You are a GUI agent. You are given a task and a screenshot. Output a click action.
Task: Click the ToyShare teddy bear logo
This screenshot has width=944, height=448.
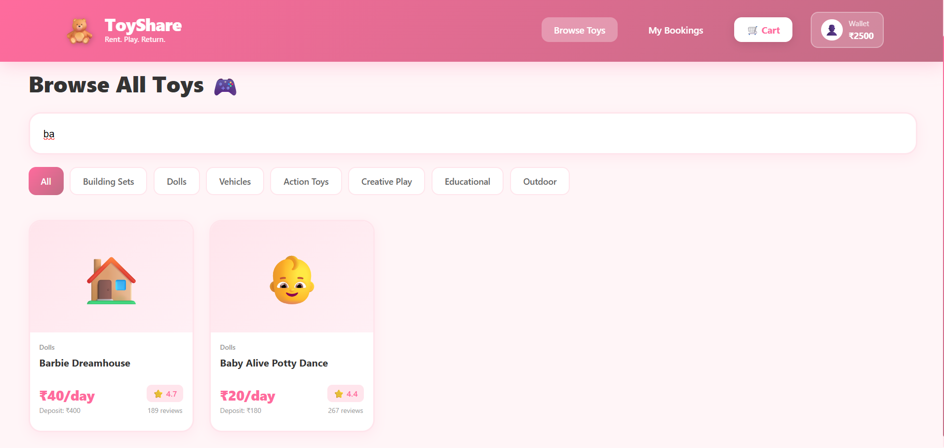tap(79, 31)
